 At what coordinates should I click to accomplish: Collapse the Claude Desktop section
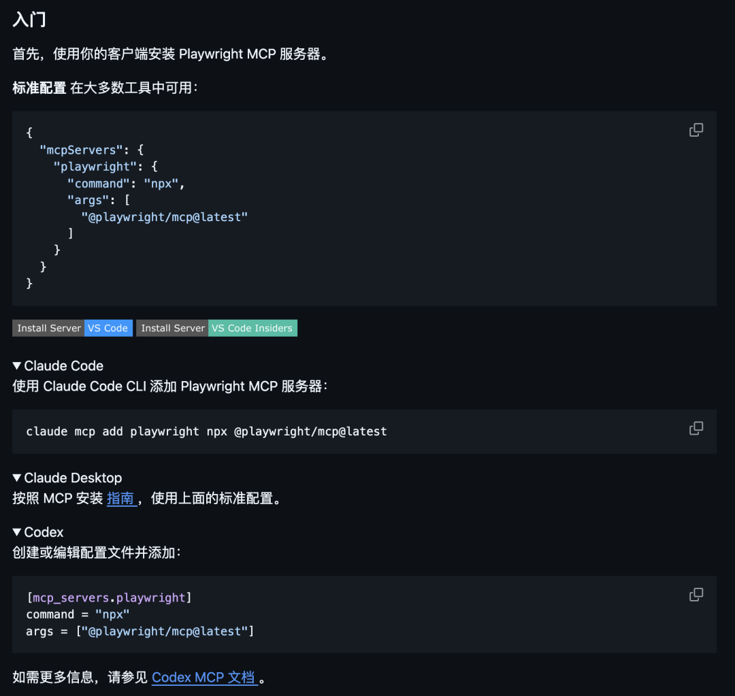[x=67, y=478]
